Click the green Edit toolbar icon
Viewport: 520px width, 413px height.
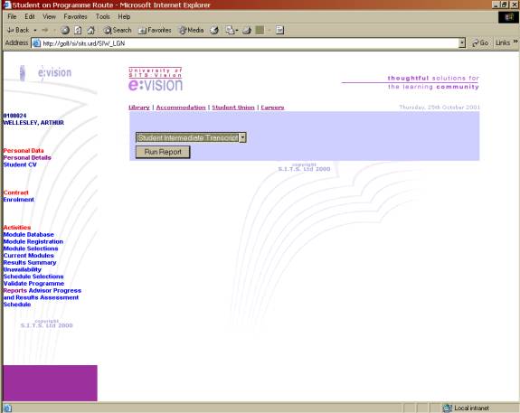[x=260, y=30]
